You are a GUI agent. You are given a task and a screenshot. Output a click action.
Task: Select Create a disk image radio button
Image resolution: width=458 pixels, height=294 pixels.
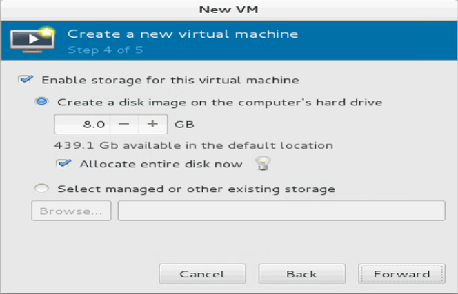[41, 102]
